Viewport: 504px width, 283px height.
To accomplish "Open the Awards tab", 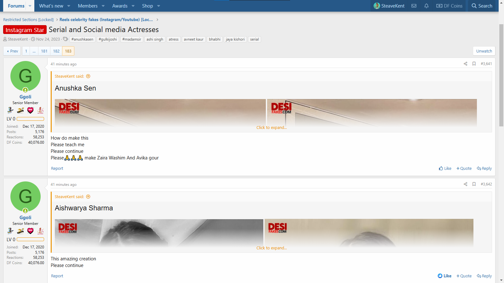I will click(x=120, y=6).
